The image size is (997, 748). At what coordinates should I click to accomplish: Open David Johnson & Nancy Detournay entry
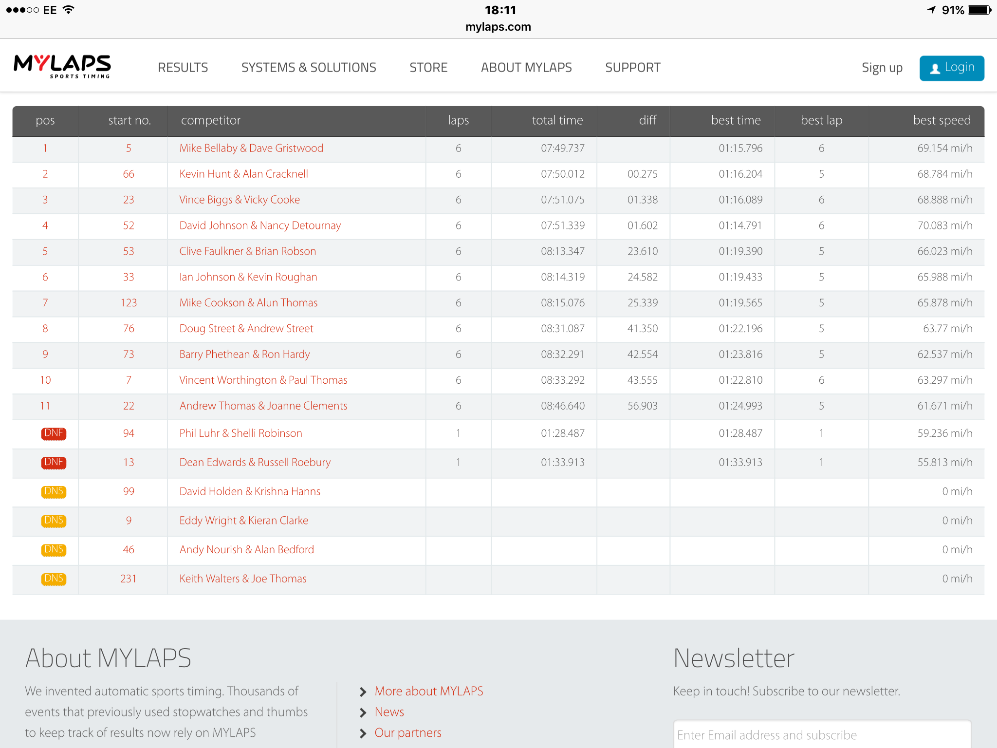pyautogui.click(x=260, y=225)
